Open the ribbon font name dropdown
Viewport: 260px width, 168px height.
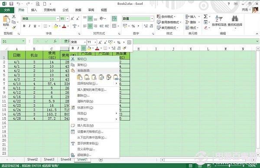click(x=58, y=19)
